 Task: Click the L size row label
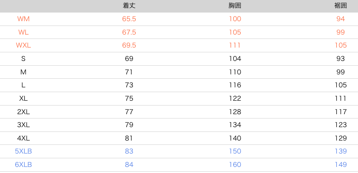click(23, 85)
